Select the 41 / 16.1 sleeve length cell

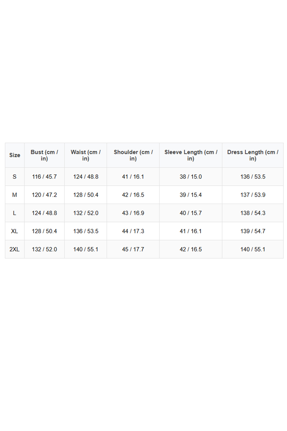[191, 231]
